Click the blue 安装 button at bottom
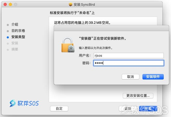 pyautogui.click(x=148, y=108)
